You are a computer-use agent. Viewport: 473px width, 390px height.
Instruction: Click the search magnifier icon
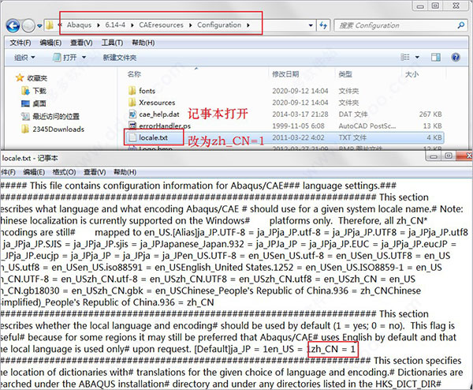[461, 25]
